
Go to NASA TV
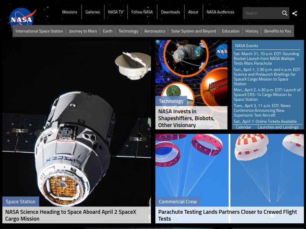pyautogui.click(x=116, y=12)
